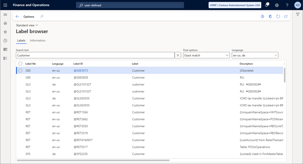Screen dimensions: 303x164
Task: Expand the navigation pane hamburger icon
Action: tap(5, 15)
